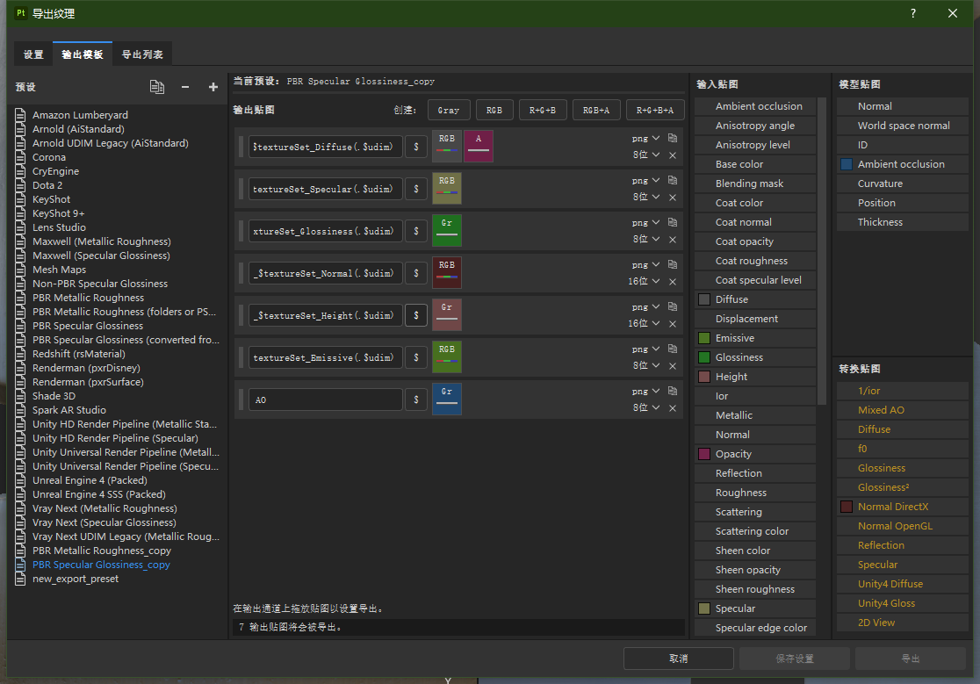The height and width of the screenshot is (684, 980).
Task: Switch to the 设置 tab
Action: tap(33, 54)
